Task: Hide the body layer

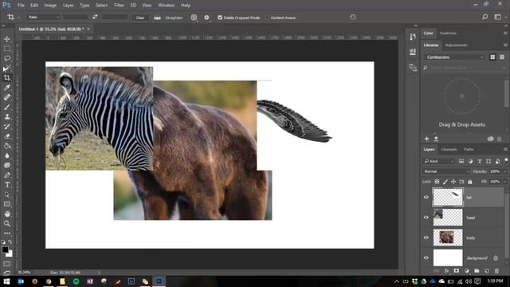Action: click(426, 238)
